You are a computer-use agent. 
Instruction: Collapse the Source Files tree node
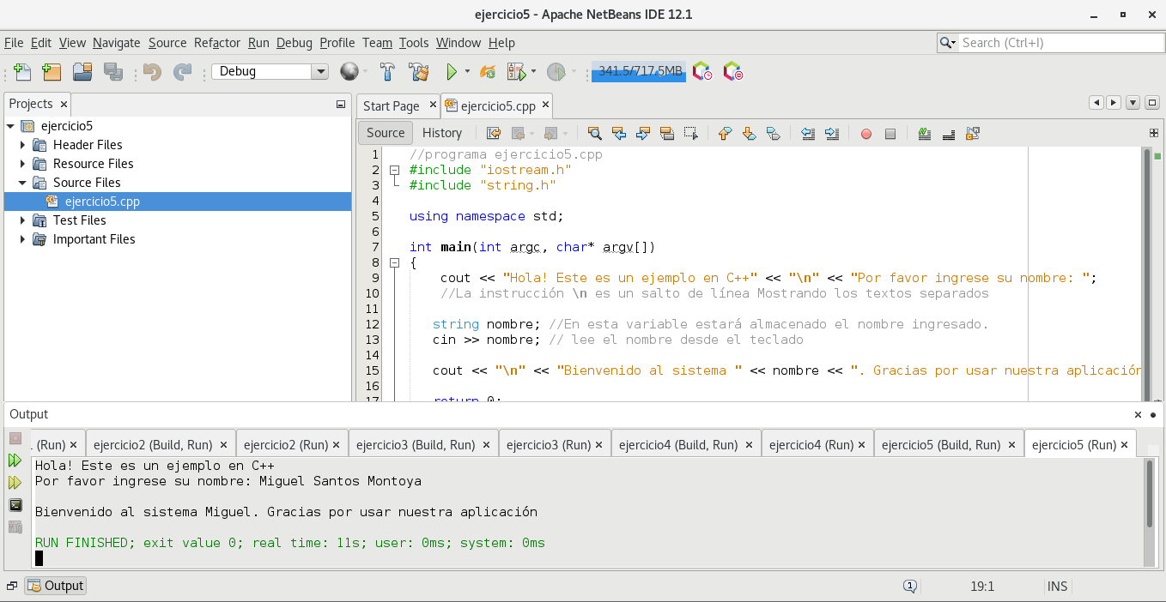point(23,183)
